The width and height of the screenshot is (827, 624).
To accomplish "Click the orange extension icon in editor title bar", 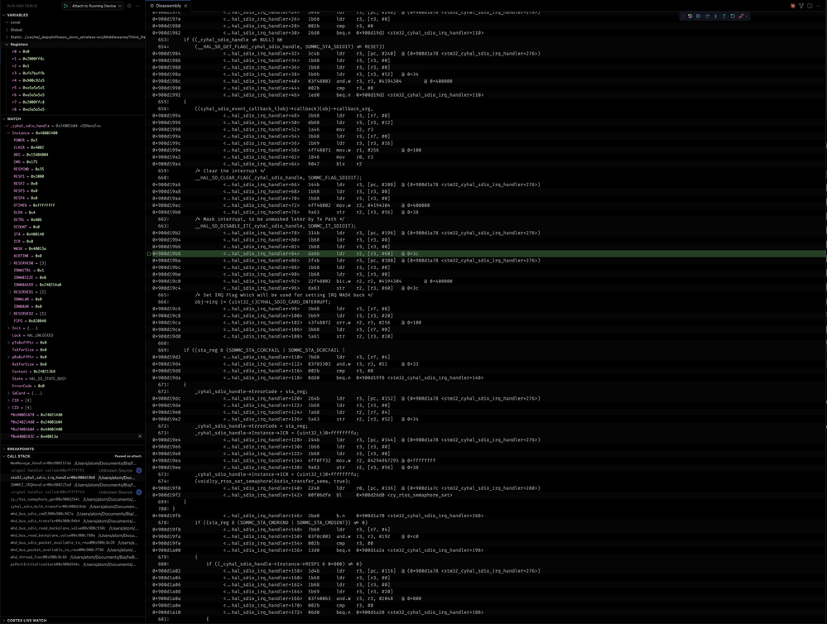I will tap(793, 6).
